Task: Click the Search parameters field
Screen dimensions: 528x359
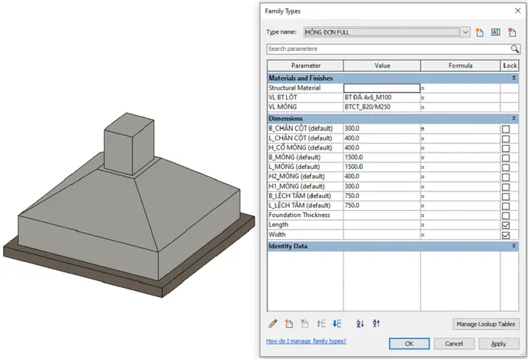Action: pyautogui.click(x=388, y=49)
